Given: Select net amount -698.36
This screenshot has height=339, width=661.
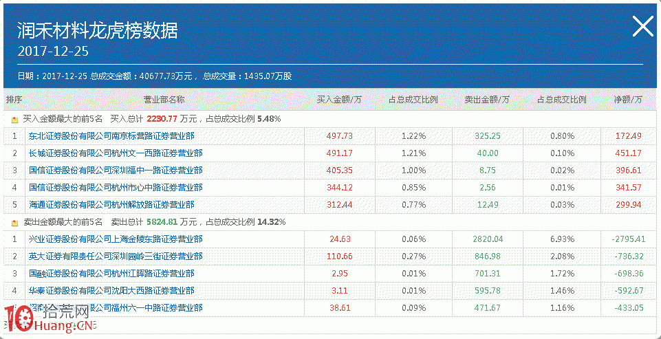Looking at the screenshot, I should [628, 273].
